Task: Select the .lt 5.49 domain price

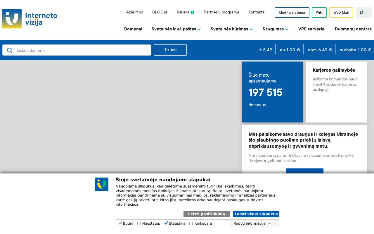Action: point(265,50)
